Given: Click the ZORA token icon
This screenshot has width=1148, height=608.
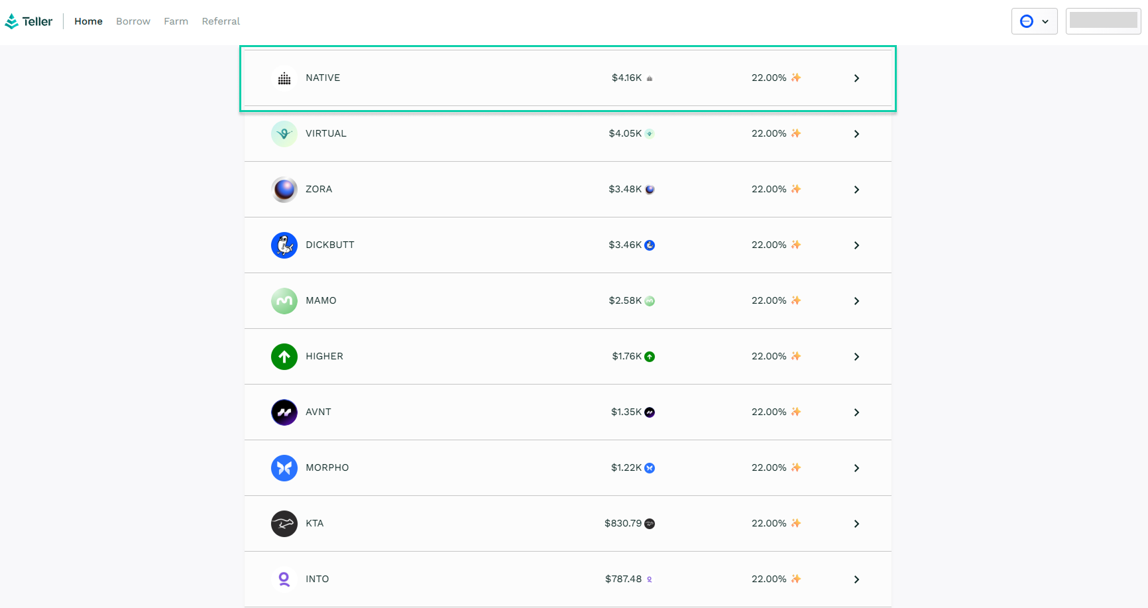Looking at the screenshot, I should click(284, 190).
